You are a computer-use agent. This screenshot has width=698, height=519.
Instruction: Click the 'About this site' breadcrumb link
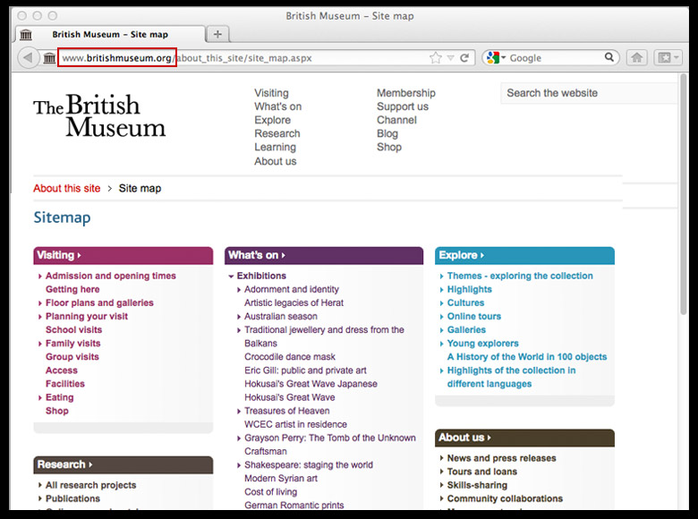pos(67,189)
